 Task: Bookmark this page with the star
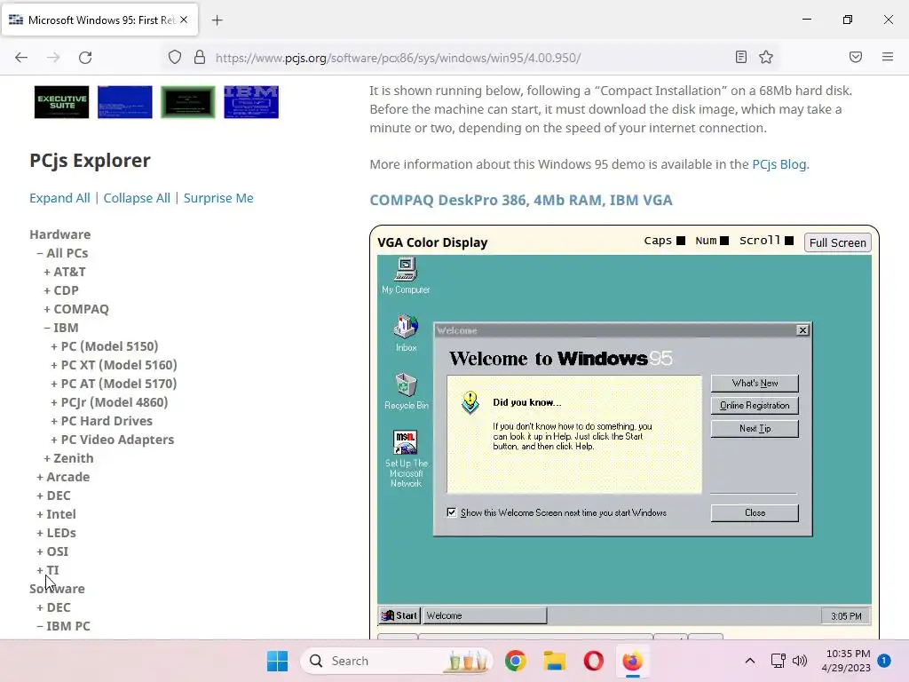pos(766,57)
